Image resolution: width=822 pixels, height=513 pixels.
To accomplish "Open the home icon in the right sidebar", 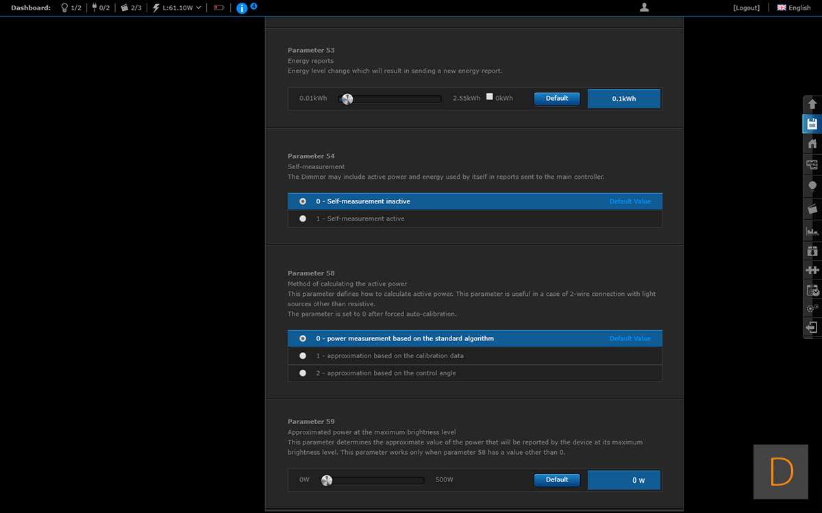I will point(812,144).
